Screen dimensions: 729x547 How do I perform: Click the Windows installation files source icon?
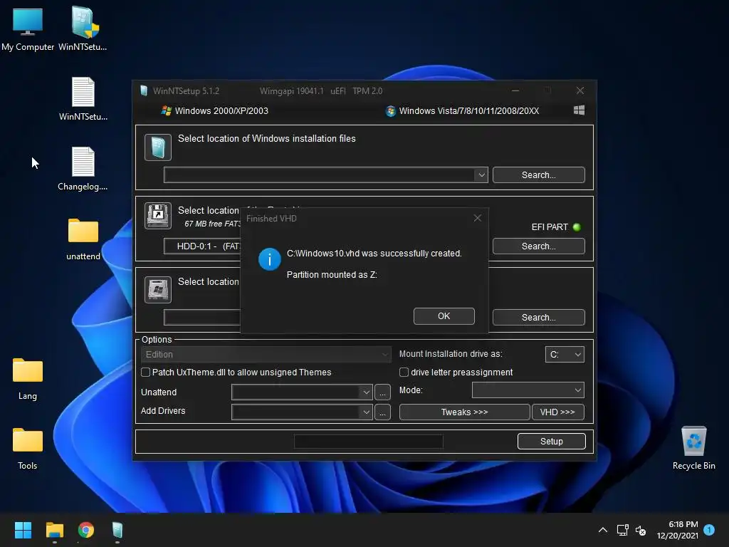(x=158, y=147)
